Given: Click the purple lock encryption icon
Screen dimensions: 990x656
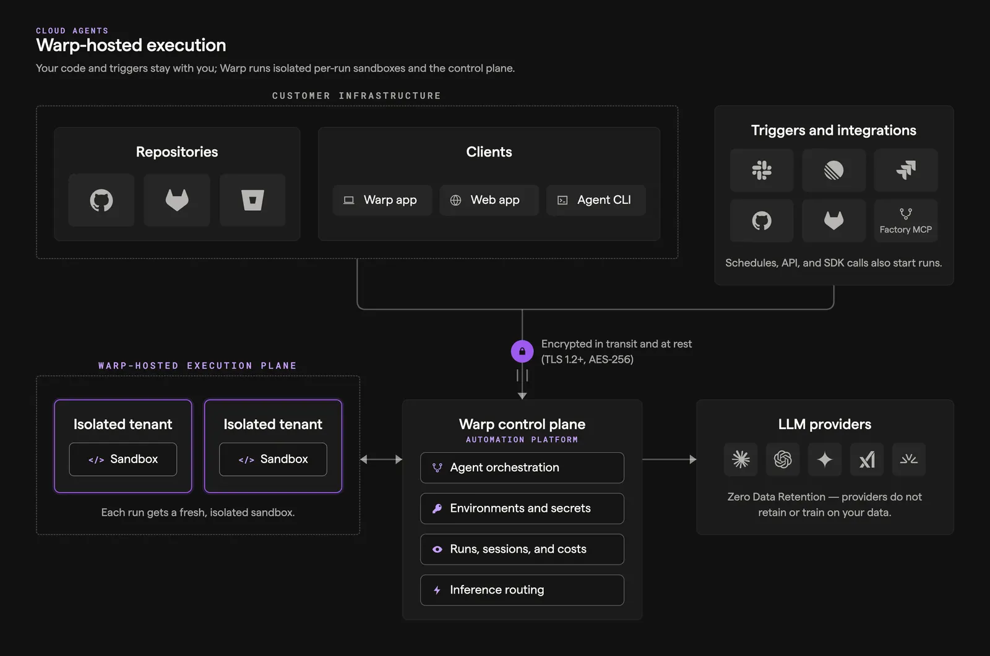Looking at the screenshot, I should coord(522,351).
